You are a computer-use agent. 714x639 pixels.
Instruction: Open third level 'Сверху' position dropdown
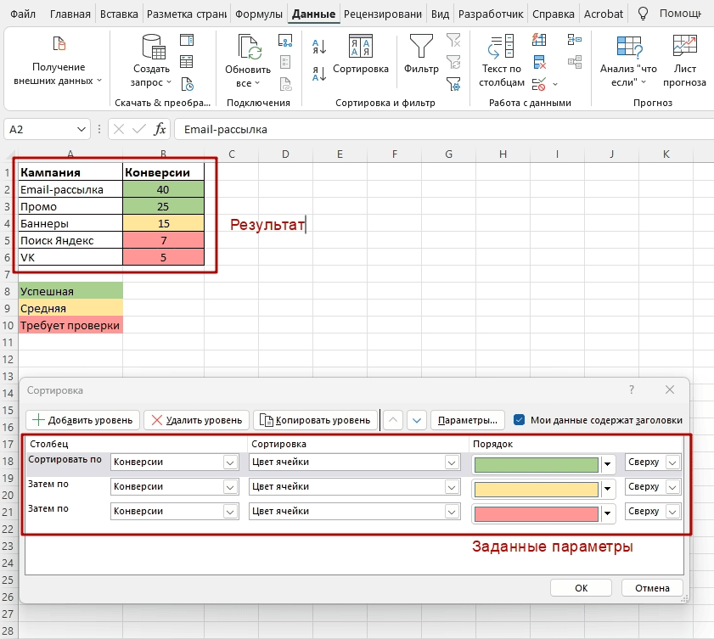[672, 512]
